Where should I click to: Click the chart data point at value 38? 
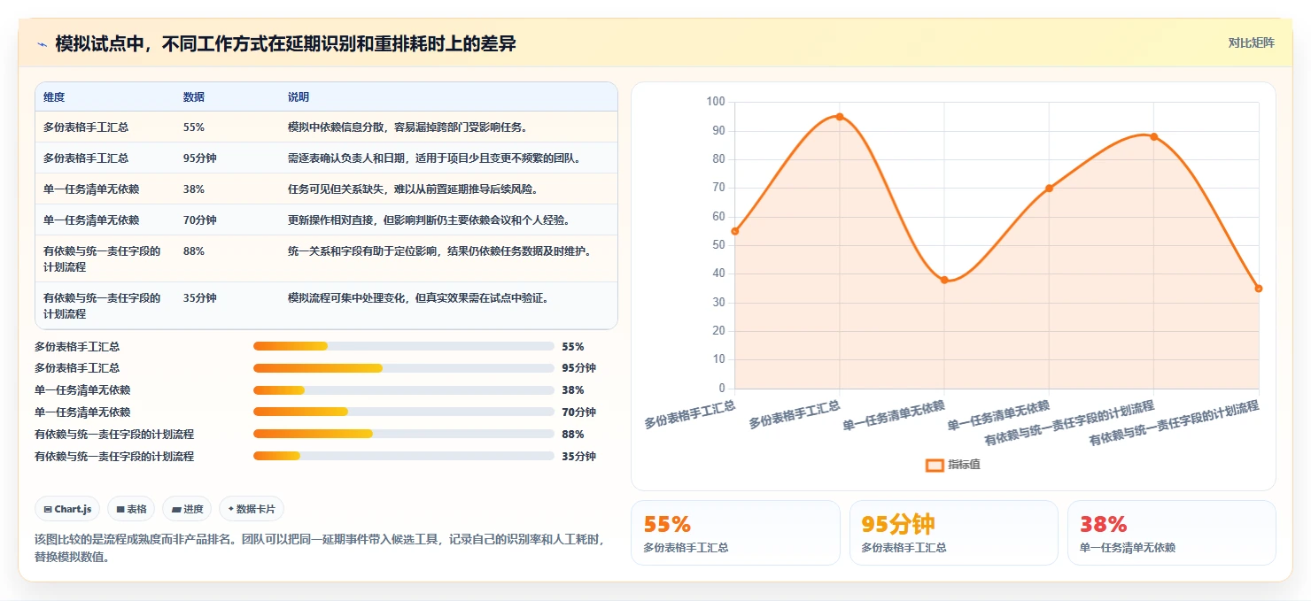944,280
